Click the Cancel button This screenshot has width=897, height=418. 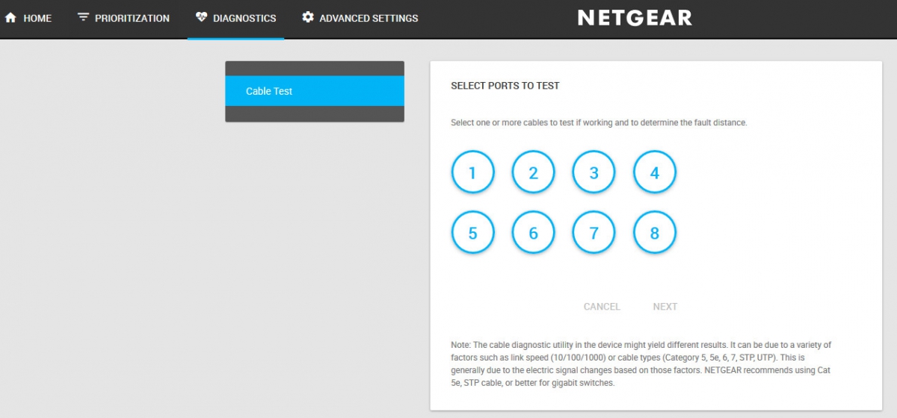(602, 307)
